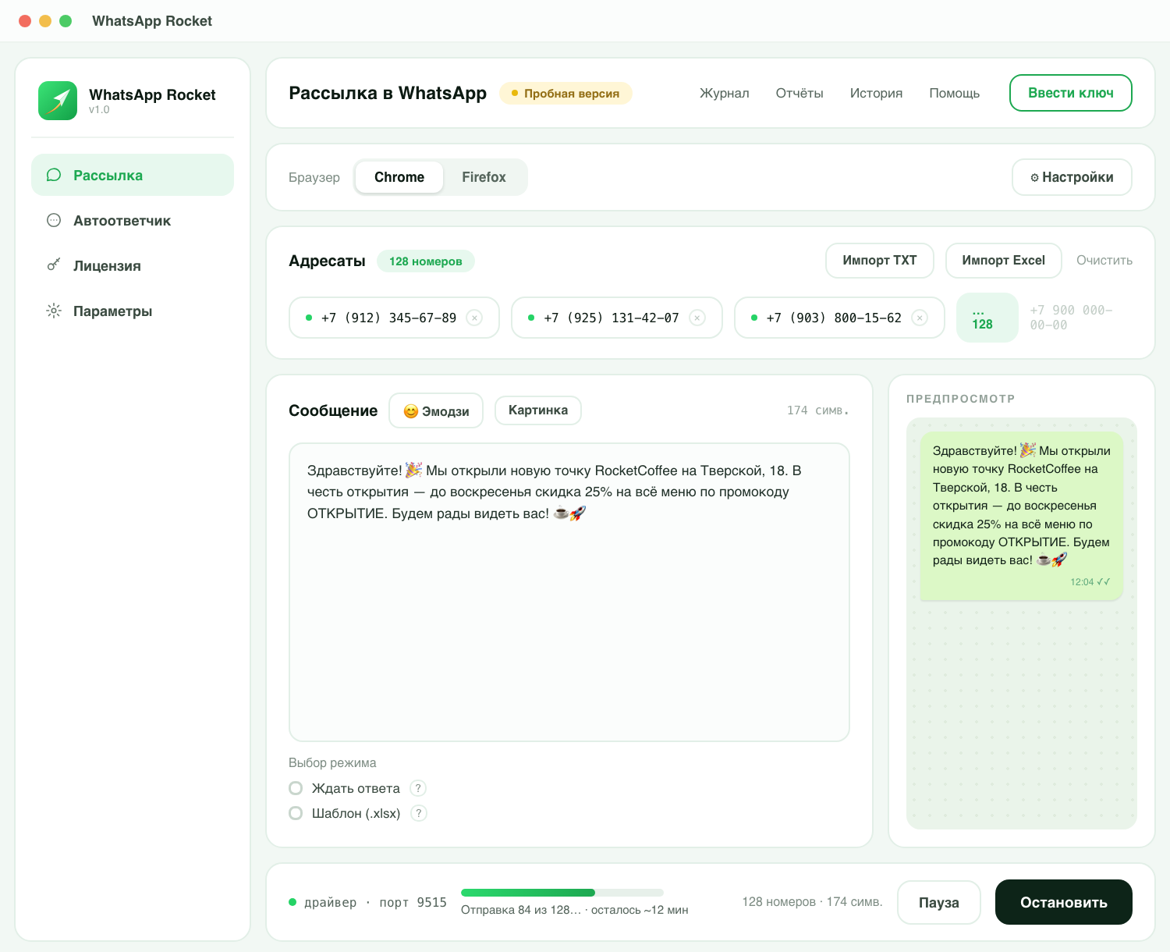Open Настройки settings button
The width and height of the screenshot is (1170, 952).
[x=1072, y=177]
